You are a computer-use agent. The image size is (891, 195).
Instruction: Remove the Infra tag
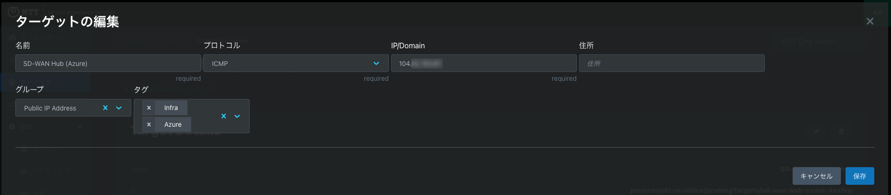(x=148, y=108)
